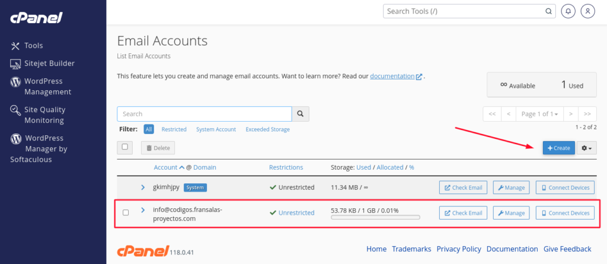Click the Search Tools magnifier icon

(x=548, y=11)
